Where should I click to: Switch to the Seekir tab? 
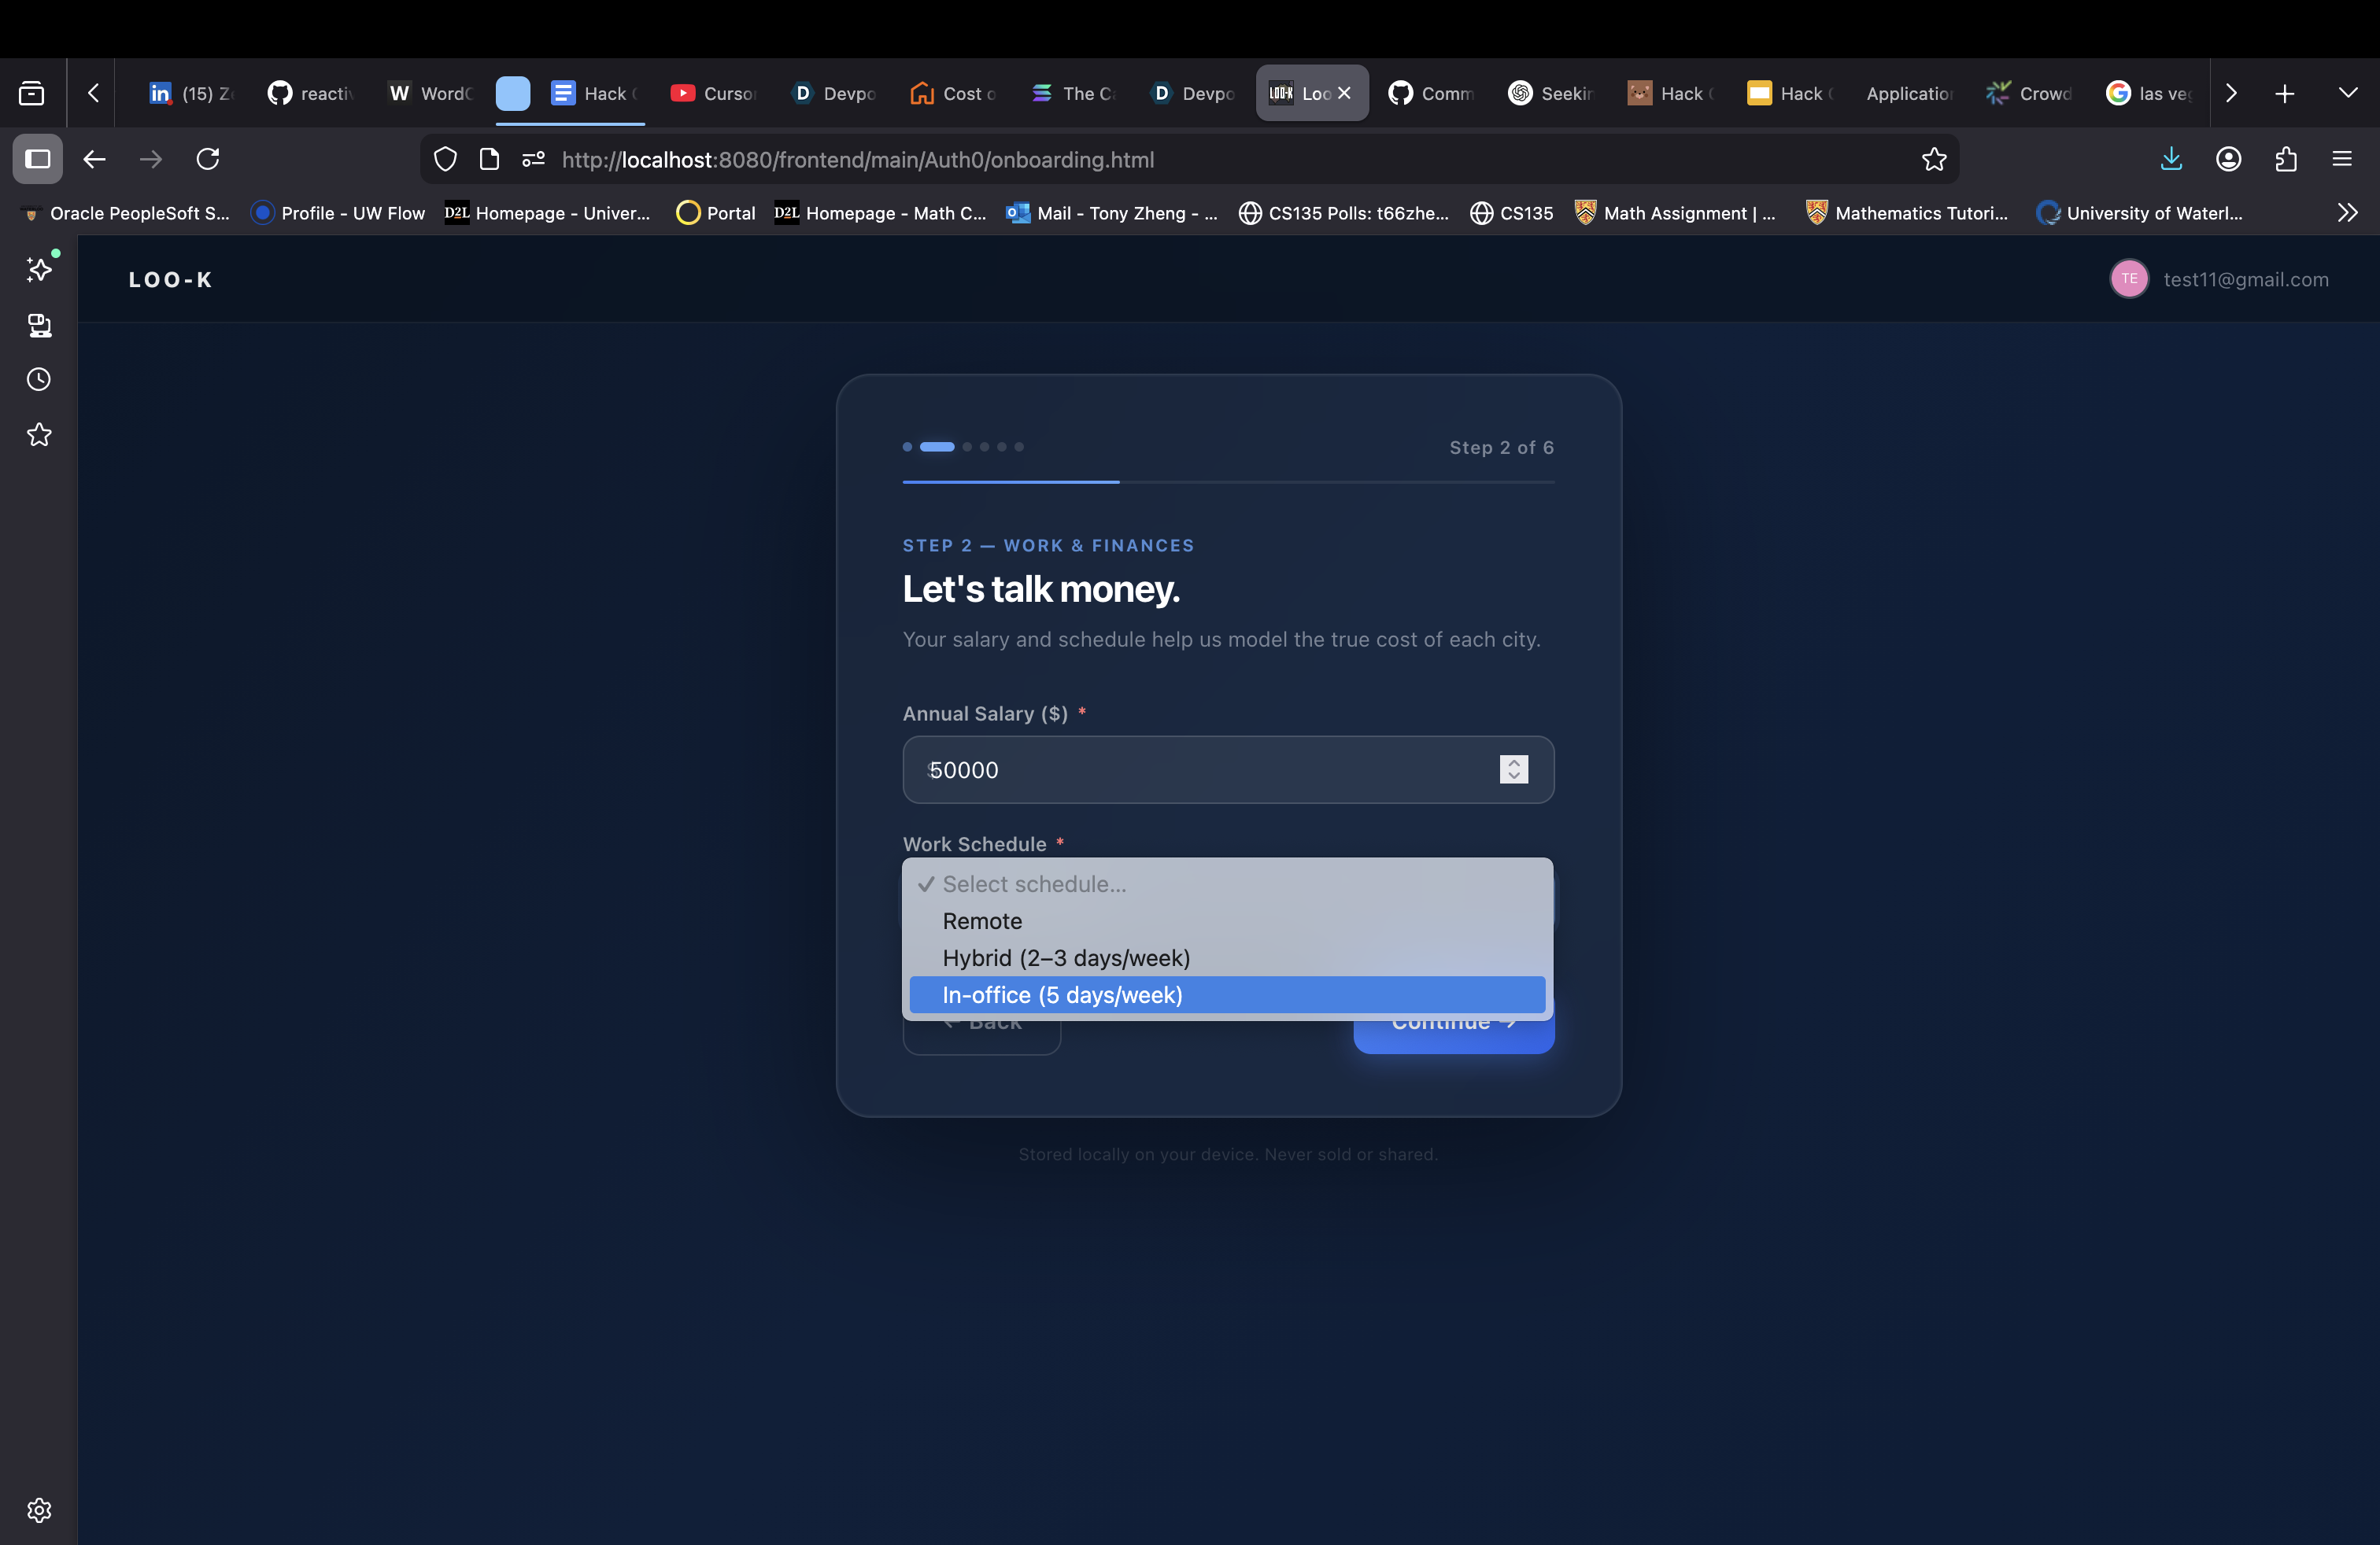[1551, 93]
